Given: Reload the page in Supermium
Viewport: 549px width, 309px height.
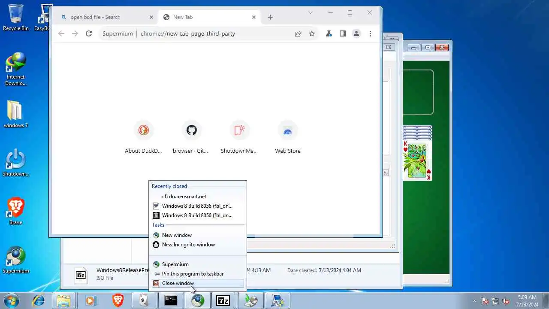Looking at the screenshot, I should [89, 33].
